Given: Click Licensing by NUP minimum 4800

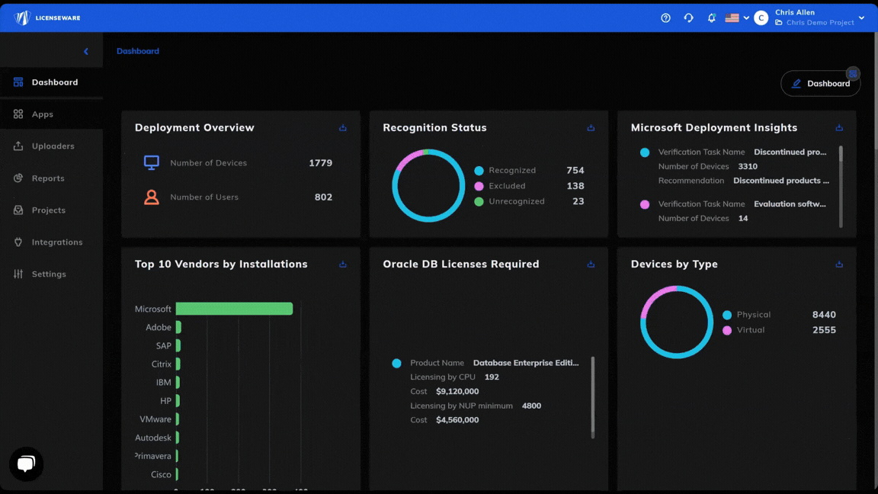Looking at the screenshot, I should tap(476, 406).
